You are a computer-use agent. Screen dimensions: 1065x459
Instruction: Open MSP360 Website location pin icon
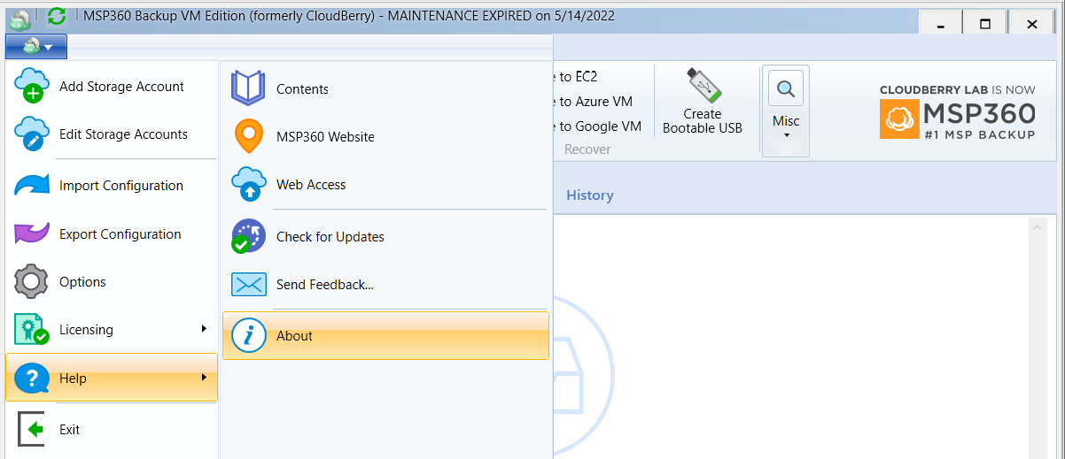point(248,136)
